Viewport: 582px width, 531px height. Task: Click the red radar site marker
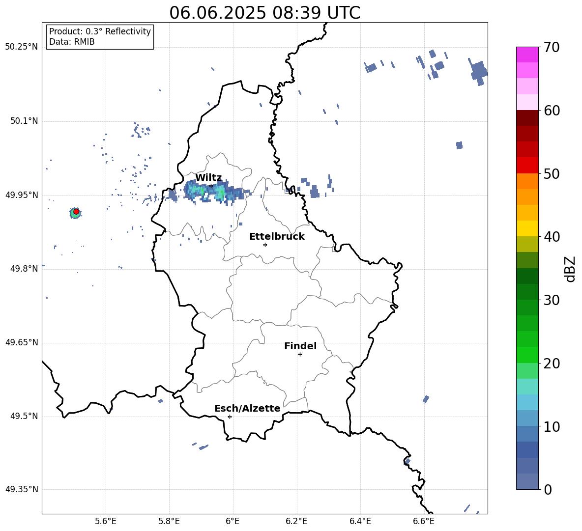[x=76, y=211]
